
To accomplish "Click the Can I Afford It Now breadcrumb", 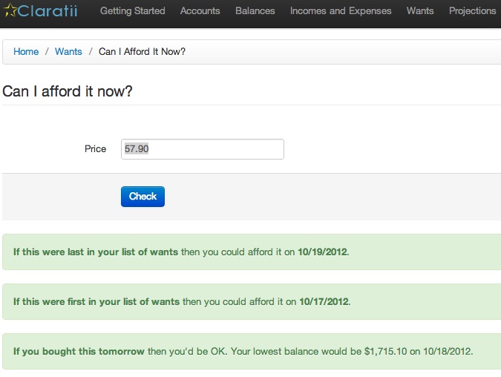I will (x=142, y=51).
